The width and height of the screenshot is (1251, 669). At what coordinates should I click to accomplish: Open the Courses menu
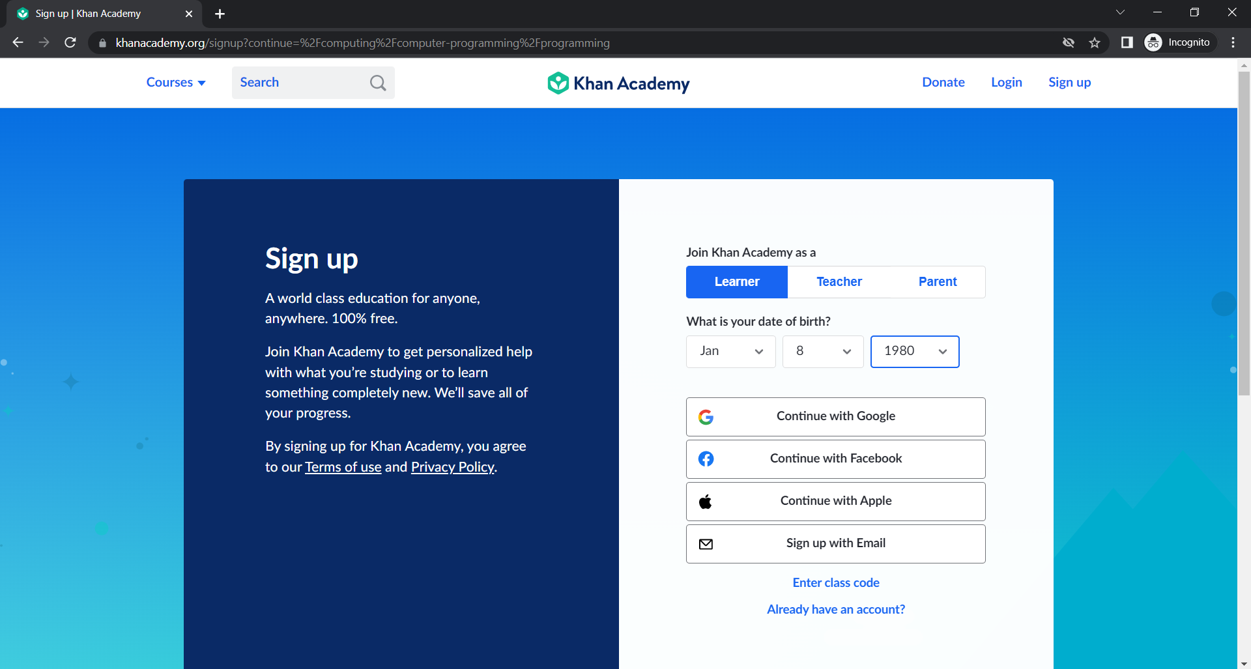coord(175,82)
